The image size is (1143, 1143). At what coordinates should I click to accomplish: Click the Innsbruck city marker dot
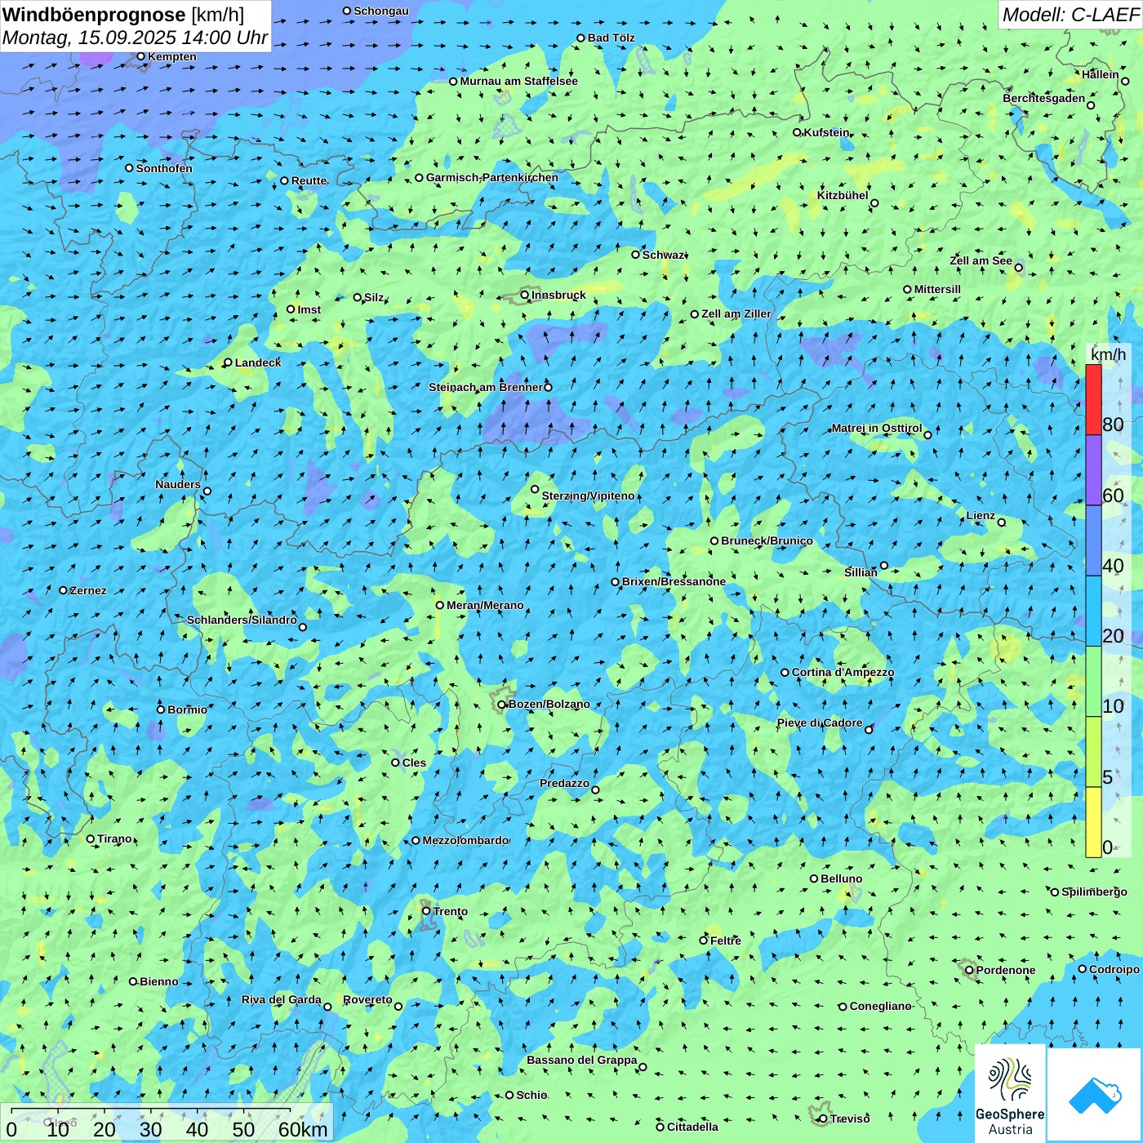525,295
